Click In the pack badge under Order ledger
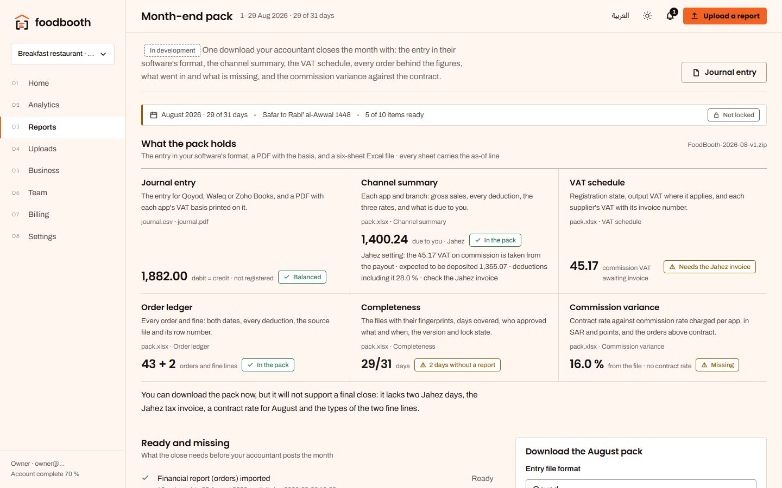This screenshot has width=782, height=488. [x=268, y=365]
